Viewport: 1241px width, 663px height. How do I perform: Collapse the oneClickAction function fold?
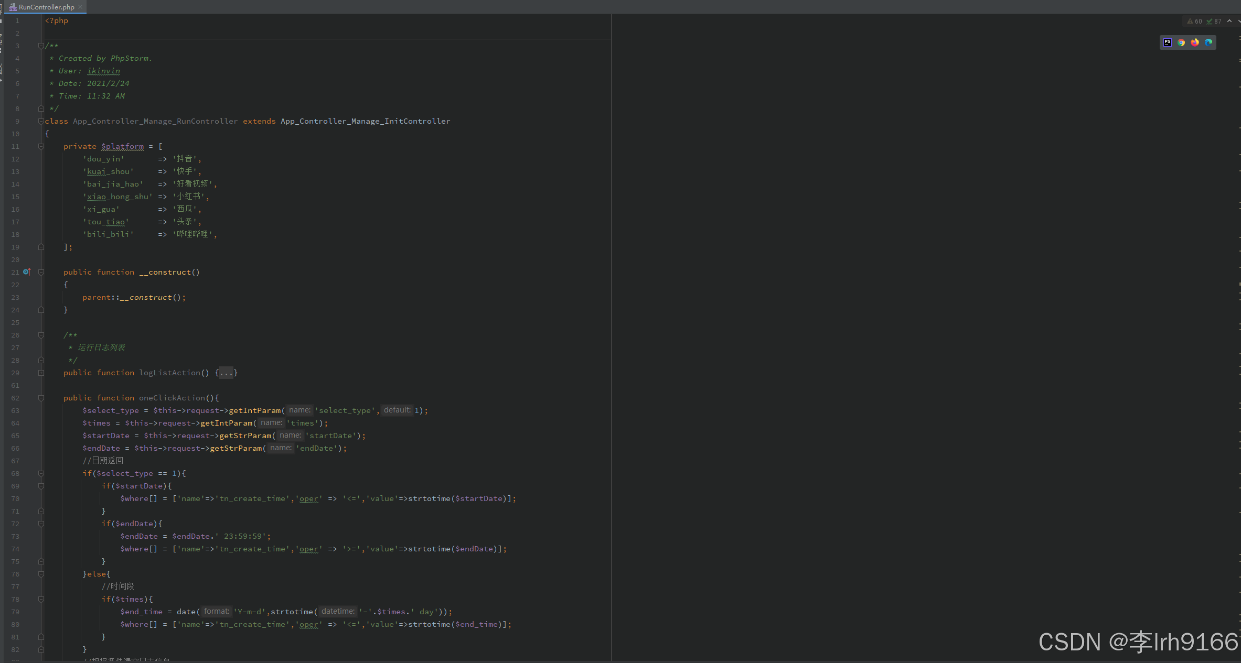(x=41, y=398)
